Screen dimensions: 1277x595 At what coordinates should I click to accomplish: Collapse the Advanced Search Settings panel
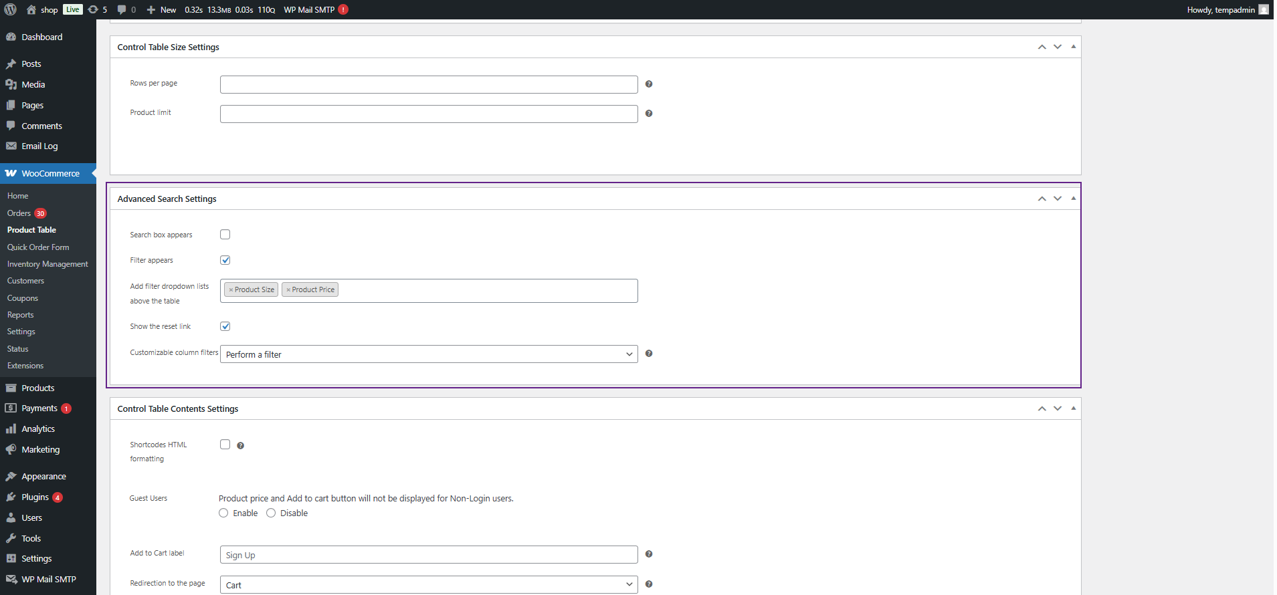(x=1073, y=199)
